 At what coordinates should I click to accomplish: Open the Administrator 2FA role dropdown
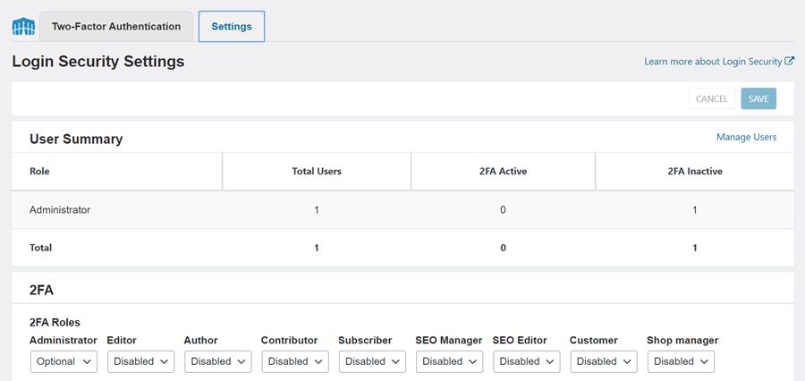pos(64,361)
